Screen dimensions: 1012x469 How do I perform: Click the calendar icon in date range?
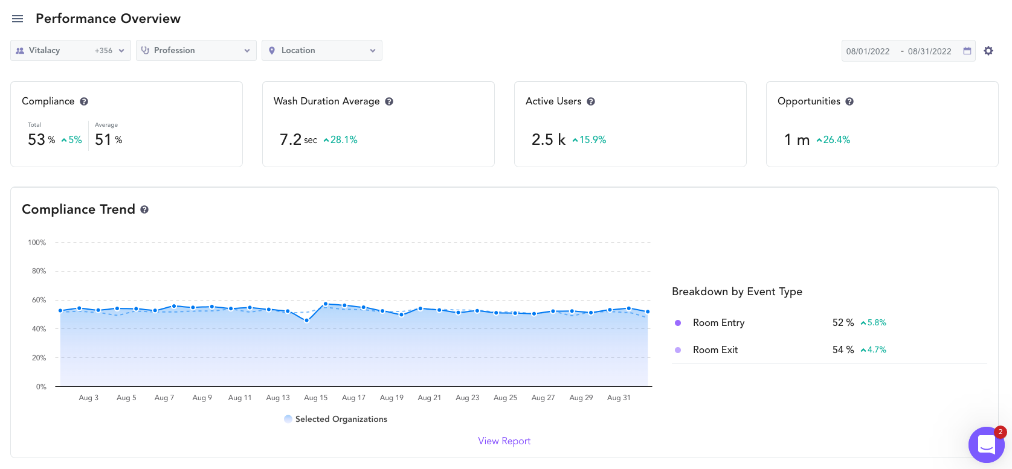(967, 51)
